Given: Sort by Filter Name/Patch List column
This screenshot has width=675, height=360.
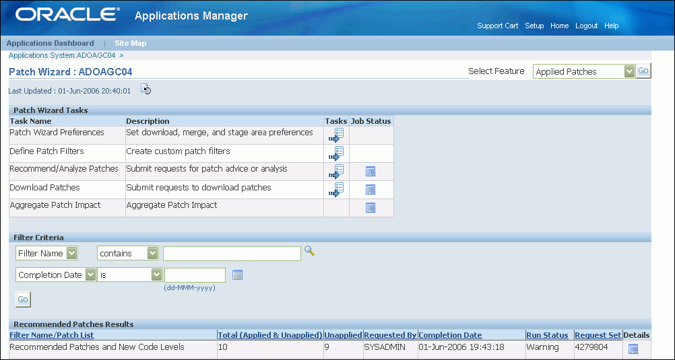Looking at the screenshot, I should click(52, 335).
